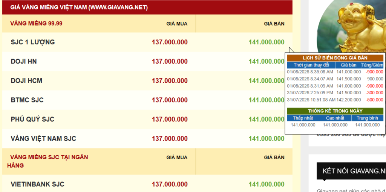Click the value under 'Cao nhất'
The height and width of the screenshot is (192, 386).
click(335, 125)
